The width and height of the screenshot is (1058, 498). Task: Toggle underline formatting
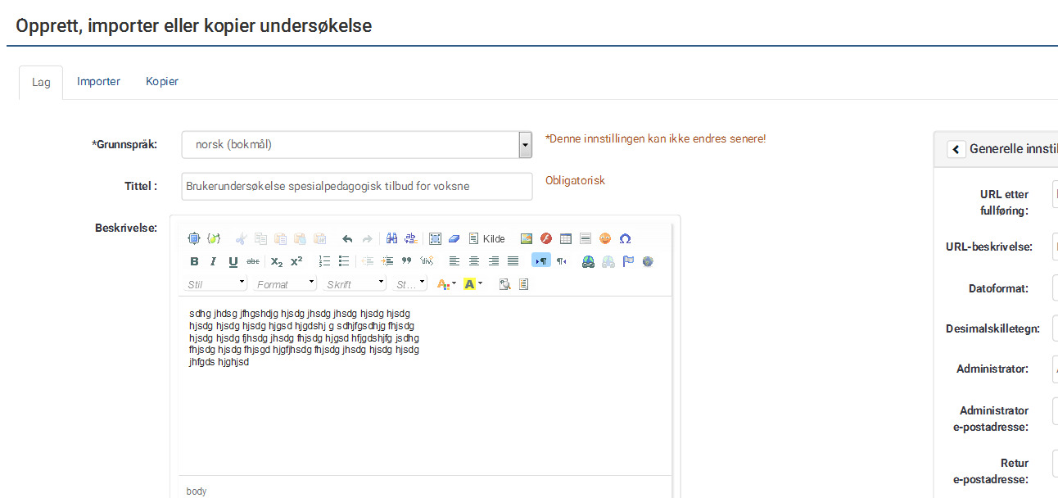click(x=233, y=261)
